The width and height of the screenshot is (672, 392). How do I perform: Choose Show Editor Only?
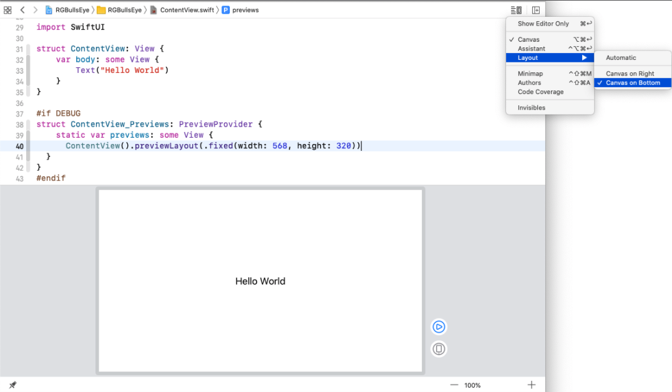coord(550,24)
